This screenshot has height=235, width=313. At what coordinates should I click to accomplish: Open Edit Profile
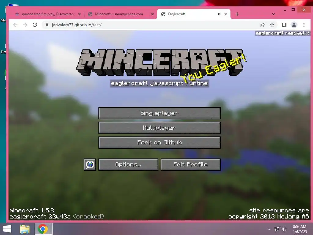191,164
